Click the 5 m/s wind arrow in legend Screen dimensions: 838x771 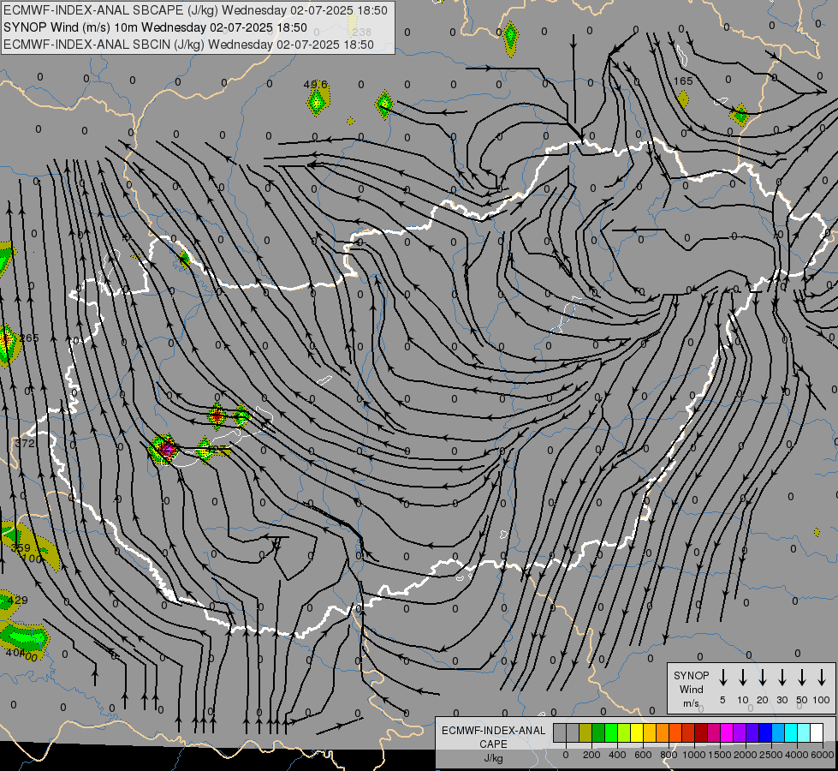point(722,677)
